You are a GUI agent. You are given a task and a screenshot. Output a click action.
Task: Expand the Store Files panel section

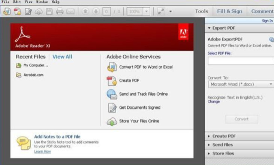coord(240,153)
